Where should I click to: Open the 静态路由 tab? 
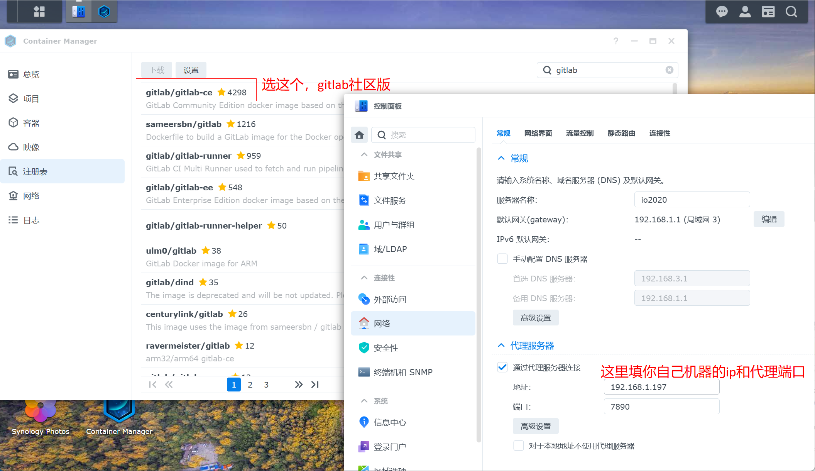pos(621,133)
